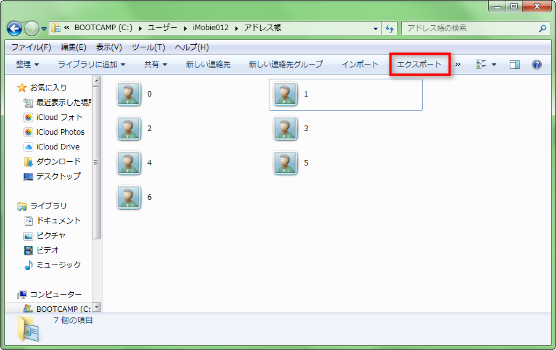This screenshot has height=350, width=556.
Task: Select BOOTCAMP (C:) in the address path
Action: pyautogui.click(x=103, y=28)
